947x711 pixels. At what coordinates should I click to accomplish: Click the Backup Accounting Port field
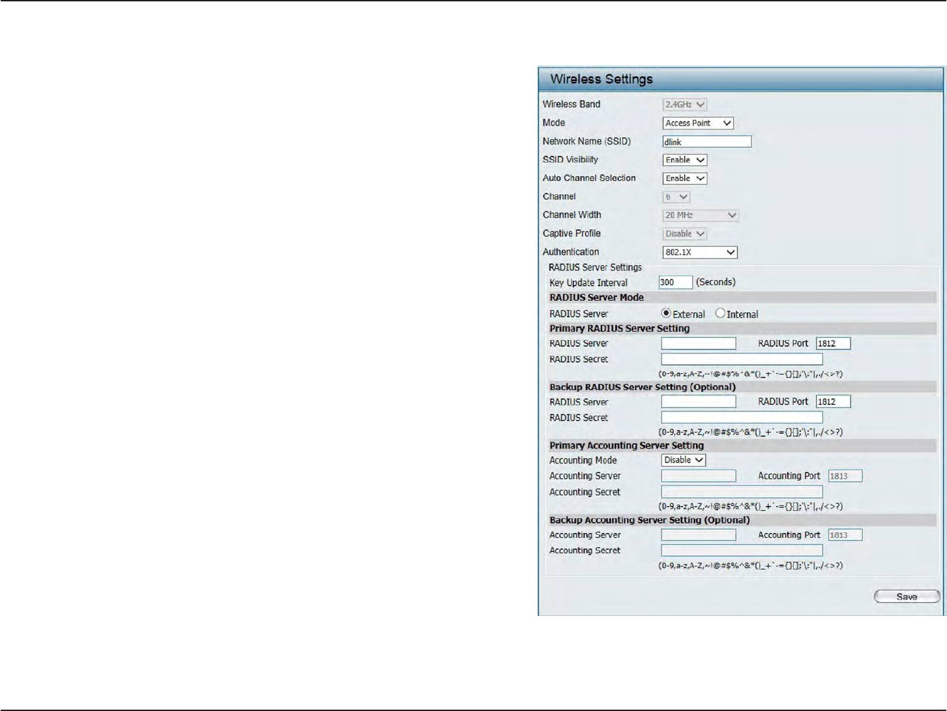(x=845, y=534)
